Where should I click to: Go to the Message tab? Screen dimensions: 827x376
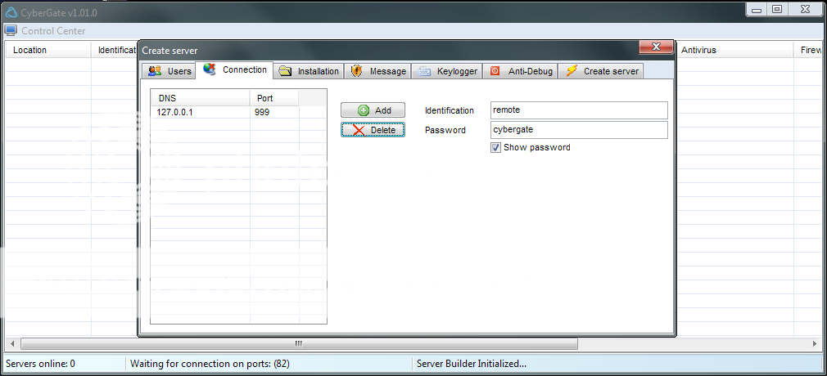pyautogui.click(x=377, y=71)
